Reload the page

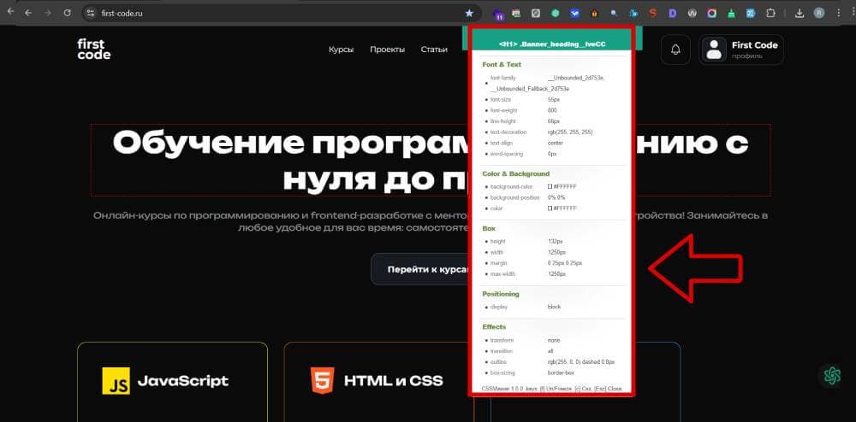point(66,14)
